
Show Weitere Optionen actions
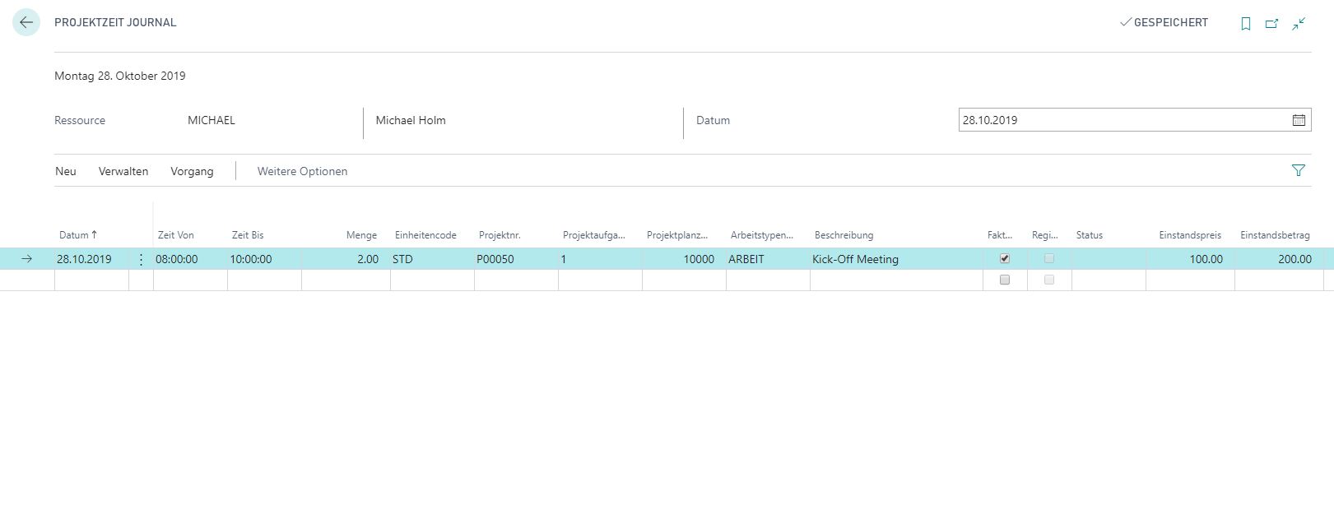pos(302,171)
